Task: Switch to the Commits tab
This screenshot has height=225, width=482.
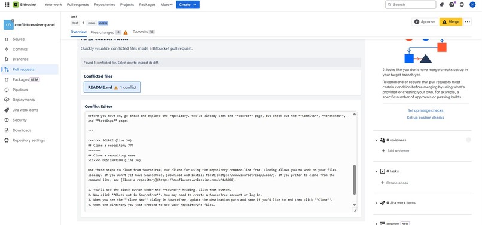Action: click(144, 32)
